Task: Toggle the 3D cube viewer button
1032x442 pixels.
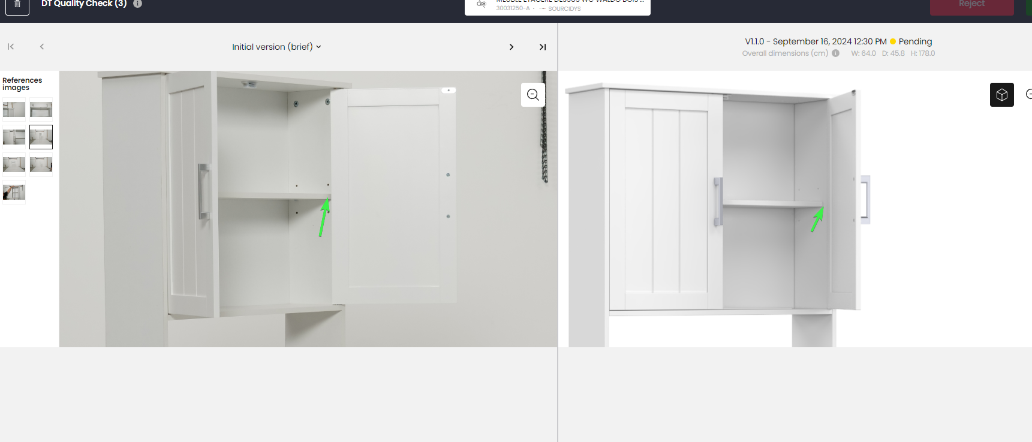Action: pos(1002,95)
